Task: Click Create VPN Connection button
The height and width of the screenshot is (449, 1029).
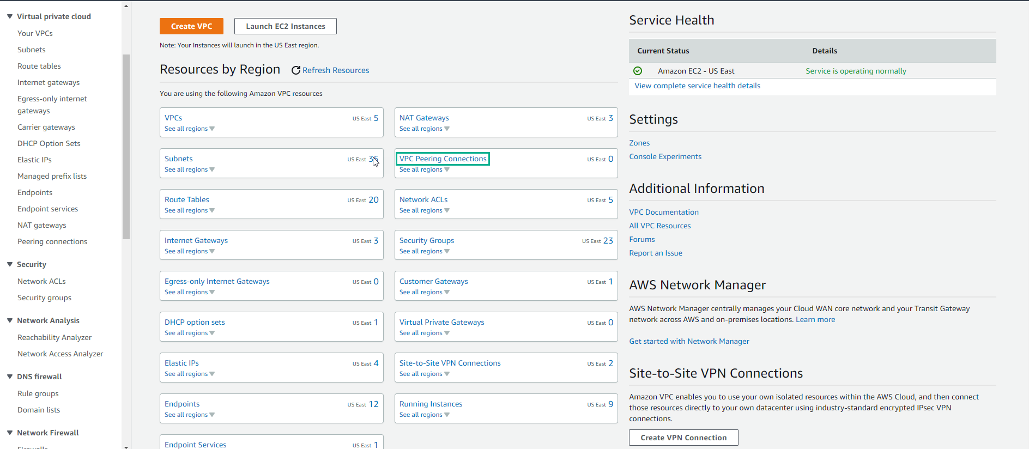Action: pyautogui.click(x=683, y=438)
